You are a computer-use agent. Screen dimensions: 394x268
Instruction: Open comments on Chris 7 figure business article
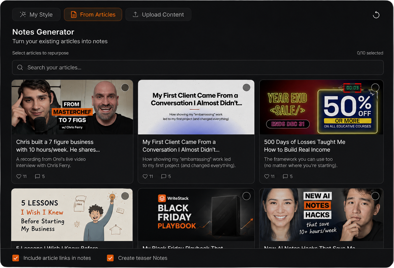[37, 176]
